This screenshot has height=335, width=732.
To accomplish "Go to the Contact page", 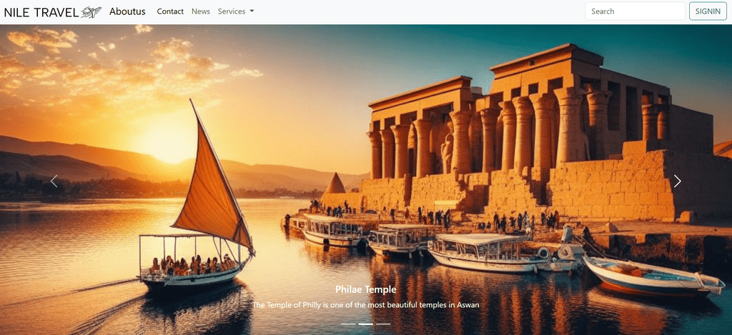I will click(x=170, y=11).
